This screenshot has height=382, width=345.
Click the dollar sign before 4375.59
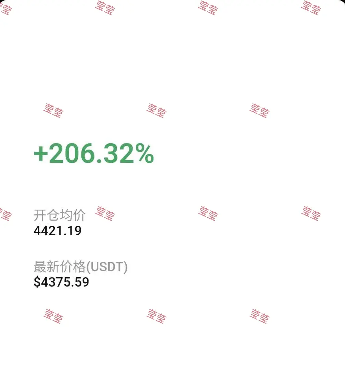pyautogui.click(x=37, y=282)
